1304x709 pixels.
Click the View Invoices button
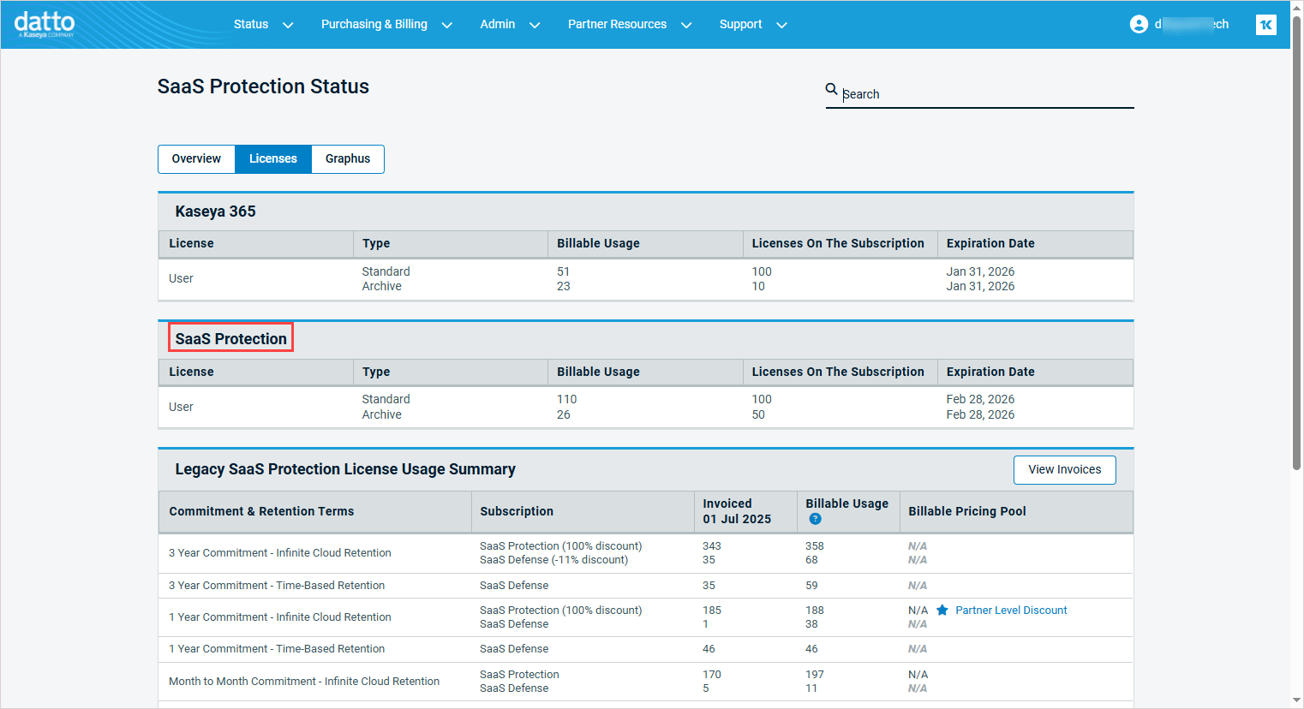(1064, 470)
